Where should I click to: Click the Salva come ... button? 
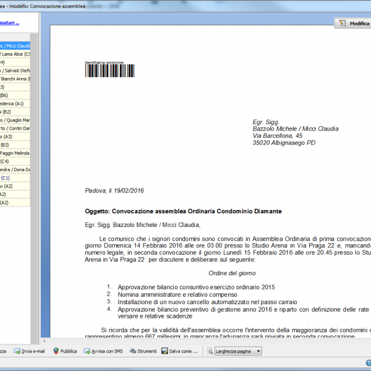pos(179,351)
